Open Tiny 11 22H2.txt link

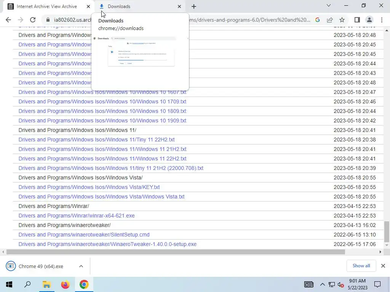click(x=96, y=140)
